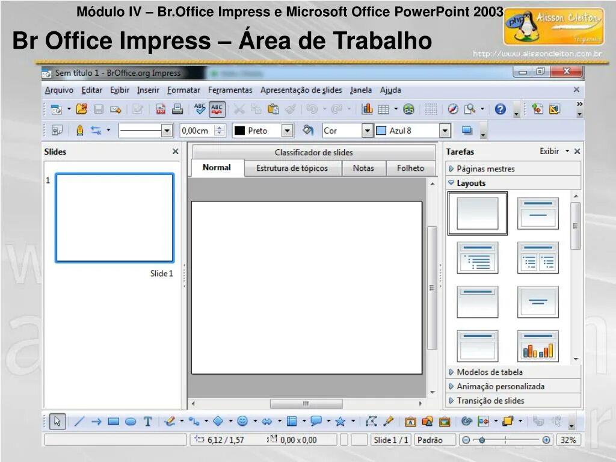
Task: Close the Tarefas panel
Action: [577, 151]
